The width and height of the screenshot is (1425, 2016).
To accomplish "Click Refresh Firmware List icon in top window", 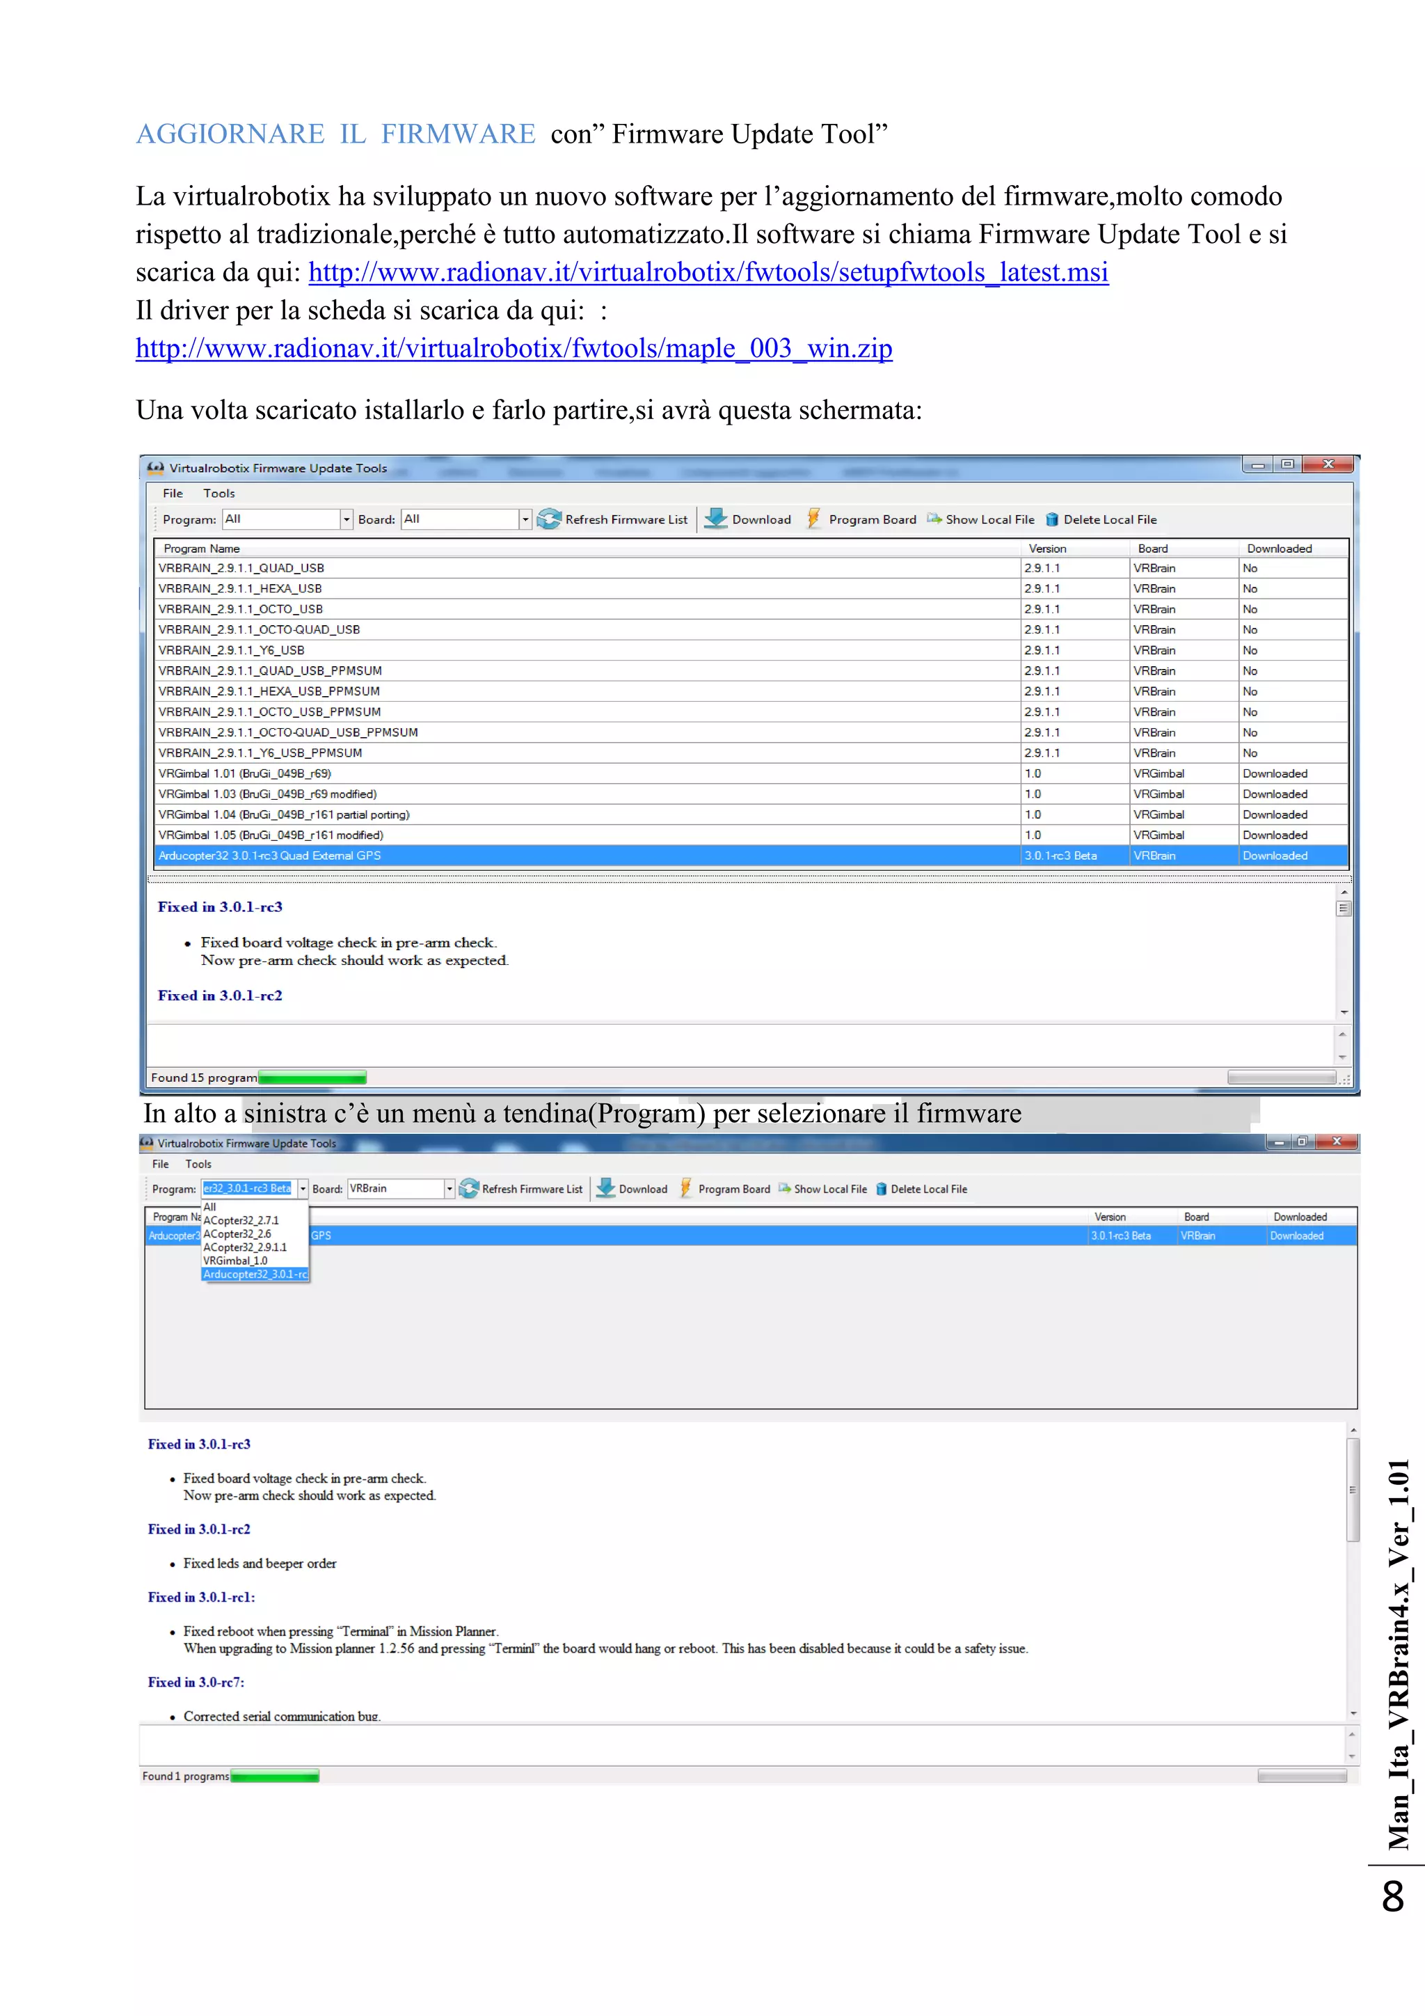I will pos(549,519).
